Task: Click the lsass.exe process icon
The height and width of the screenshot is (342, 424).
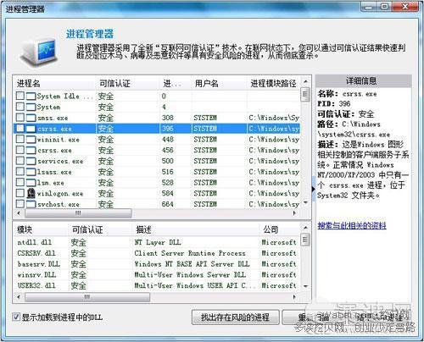Action: click(31, 172)
